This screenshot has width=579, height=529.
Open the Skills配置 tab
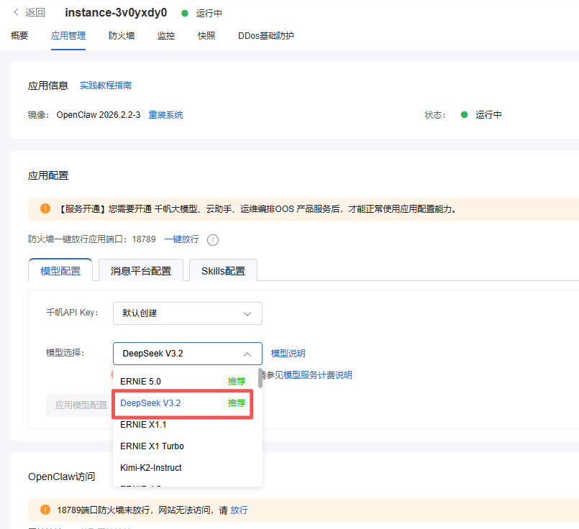coord(223,271)
